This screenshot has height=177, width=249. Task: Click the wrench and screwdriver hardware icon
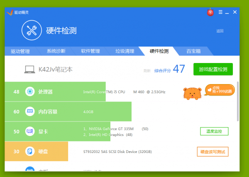tap(32, 30)
